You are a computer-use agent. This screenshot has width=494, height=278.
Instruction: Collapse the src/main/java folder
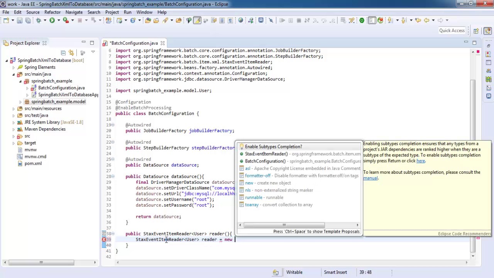pyautogui.click(x=14, y=74)
